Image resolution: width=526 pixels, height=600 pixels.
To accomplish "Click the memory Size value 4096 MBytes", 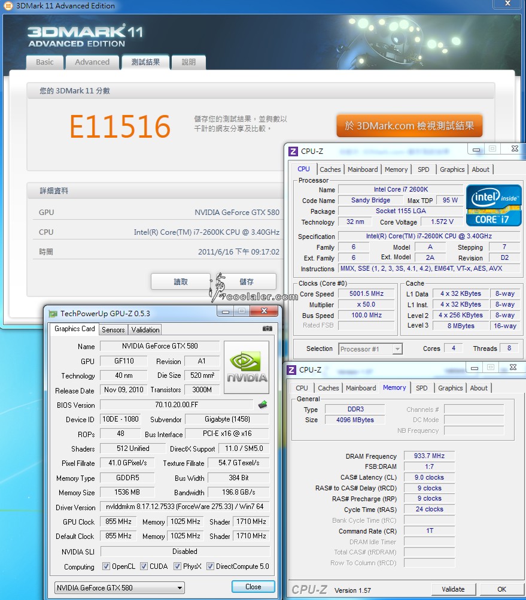I will point(355,420).
